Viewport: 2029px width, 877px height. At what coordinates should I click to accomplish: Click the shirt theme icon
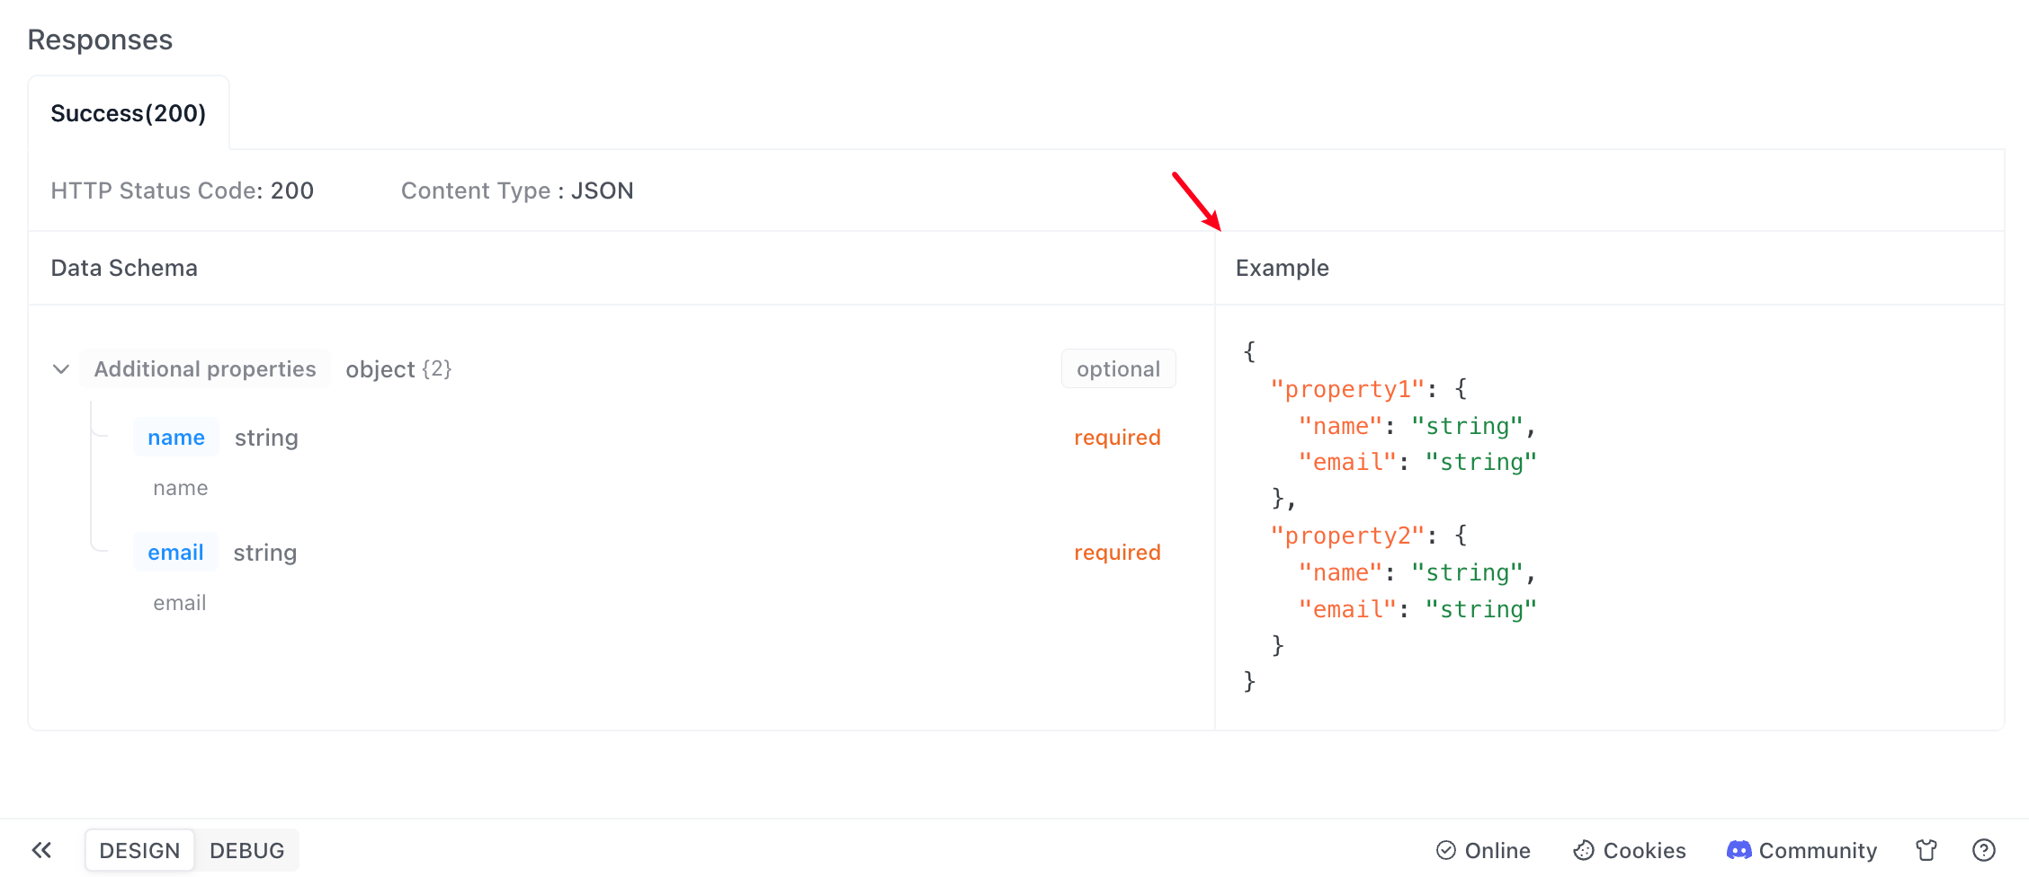coord(1926,850)
